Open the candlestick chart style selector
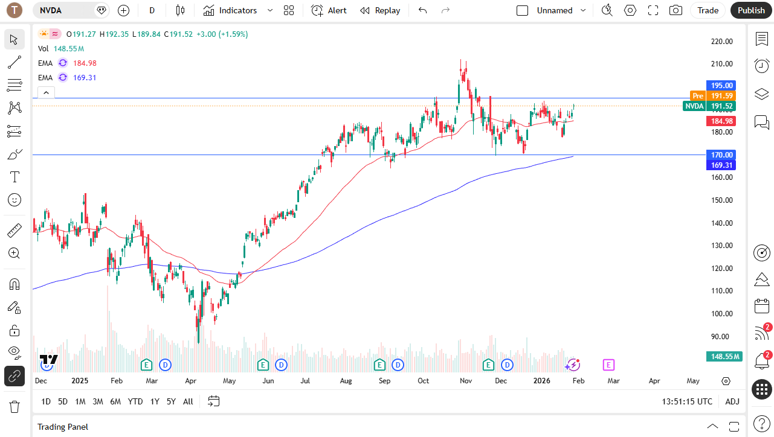 click(x=180, y=10)
